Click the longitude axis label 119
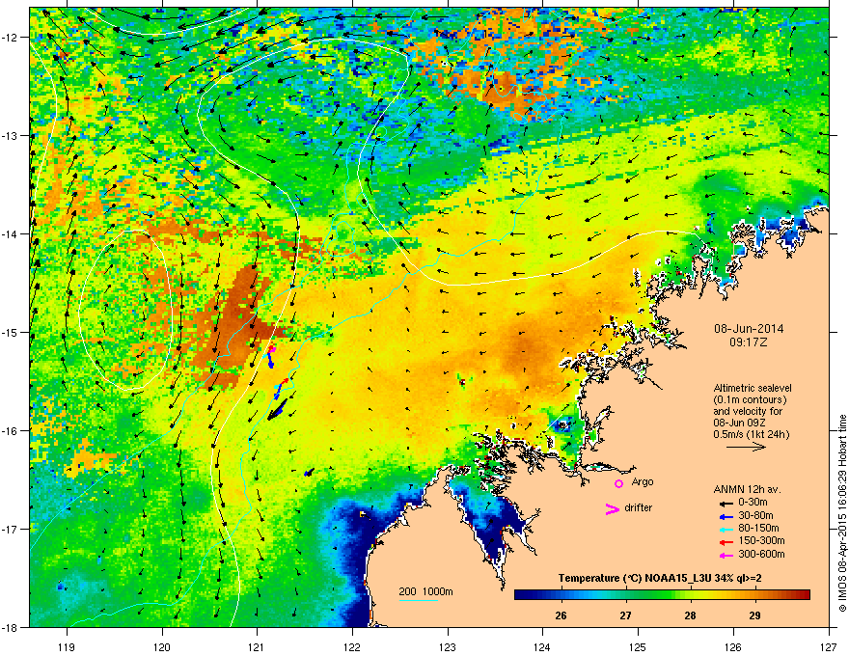 click(x=67, y=646)
